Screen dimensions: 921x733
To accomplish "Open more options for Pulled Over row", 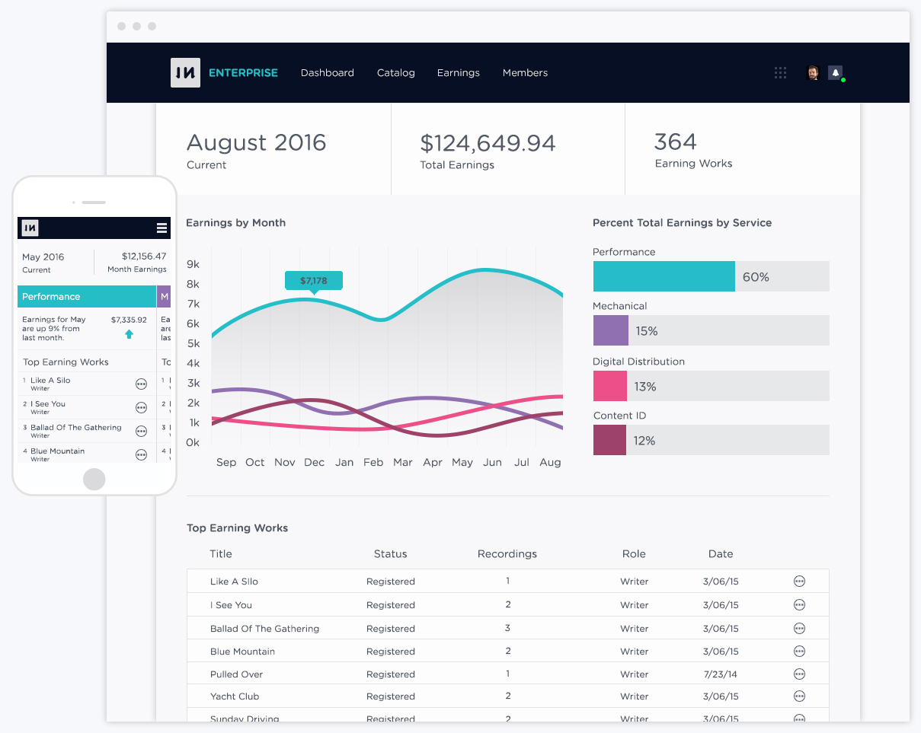I will coord(799,674).
